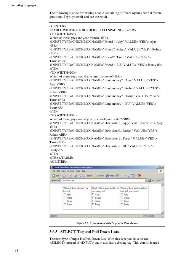
Task: Click the scrollbar up arrow in IE
Action: (x=162, y=185)
